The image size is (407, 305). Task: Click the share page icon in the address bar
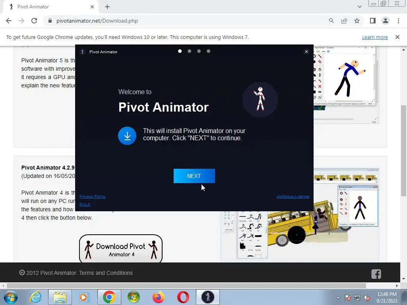click(344, 21)
